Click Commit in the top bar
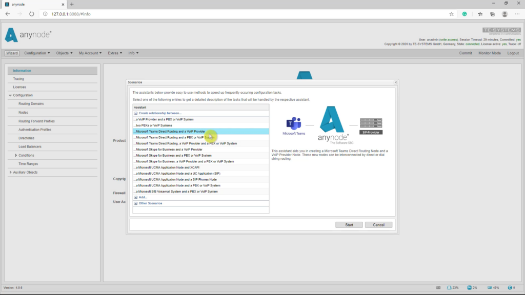 point(466,53)
